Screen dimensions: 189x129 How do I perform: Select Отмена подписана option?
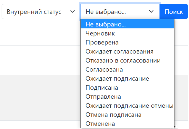point(127,115)
